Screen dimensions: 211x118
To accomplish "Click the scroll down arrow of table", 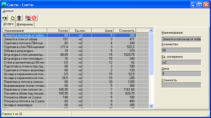I will [x=151, y=106].
